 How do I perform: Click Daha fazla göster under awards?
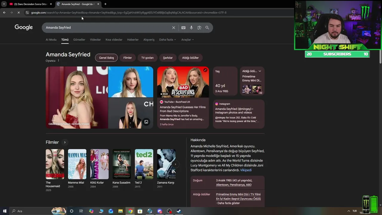coord(229,203)
